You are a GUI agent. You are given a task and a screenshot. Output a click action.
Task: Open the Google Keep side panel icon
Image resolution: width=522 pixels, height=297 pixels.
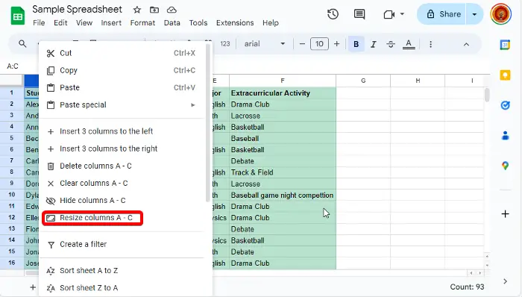click(505, 75)
